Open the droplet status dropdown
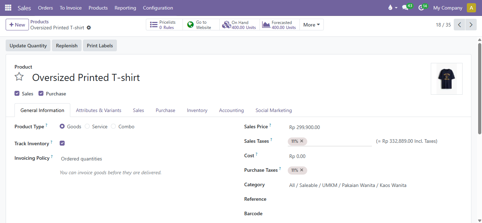Screen dimensions: 482x223 (x=392, y=7)
